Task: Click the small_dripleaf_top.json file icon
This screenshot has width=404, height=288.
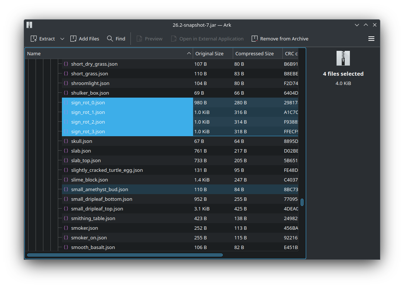Action: coord(66,209)
